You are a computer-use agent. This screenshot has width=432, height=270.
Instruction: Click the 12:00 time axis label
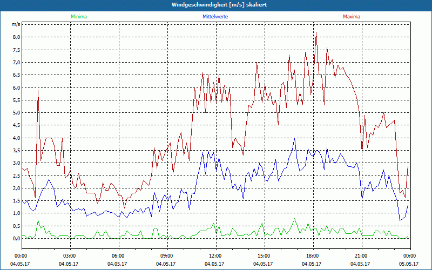click(x=215, y=255)
